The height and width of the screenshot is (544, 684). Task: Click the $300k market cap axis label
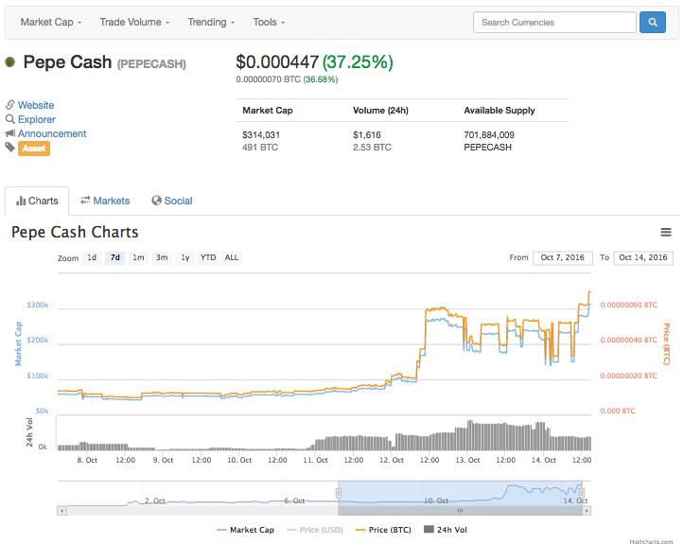[x=38, y=305]
